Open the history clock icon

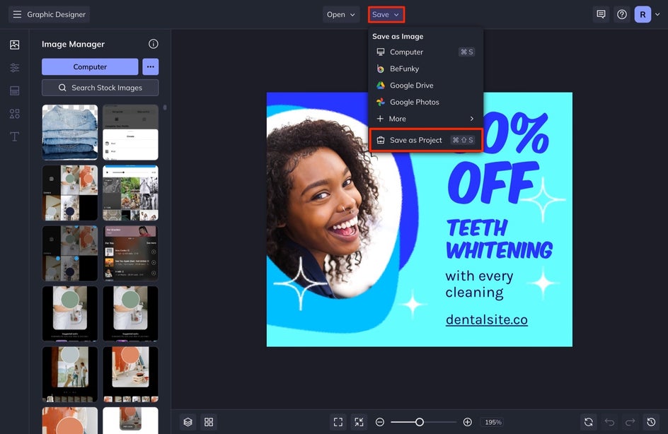pyautogui.click(x=651, y=422)
